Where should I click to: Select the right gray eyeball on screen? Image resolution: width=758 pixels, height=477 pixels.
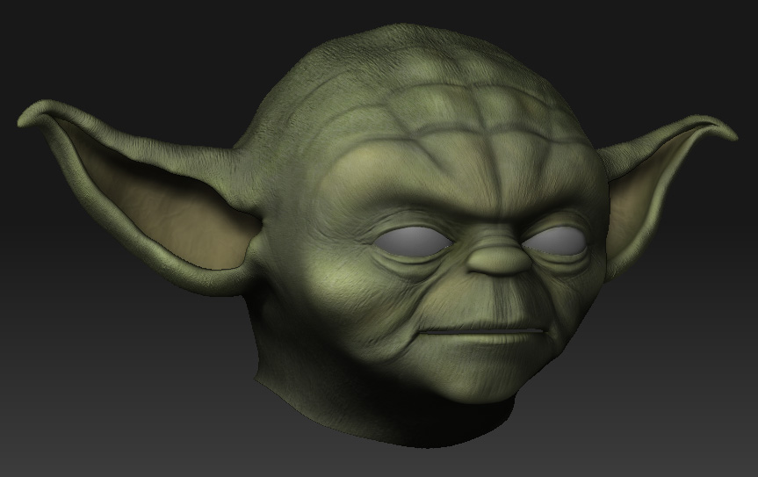tap(555, 241)
